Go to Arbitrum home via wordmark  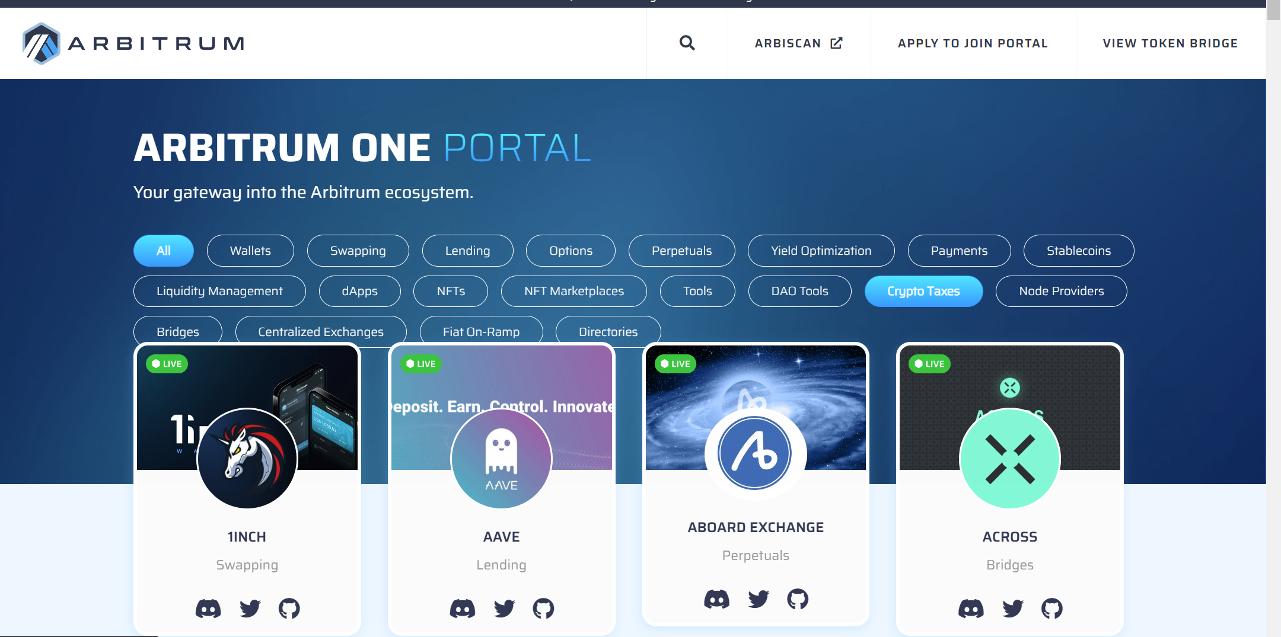156,43
